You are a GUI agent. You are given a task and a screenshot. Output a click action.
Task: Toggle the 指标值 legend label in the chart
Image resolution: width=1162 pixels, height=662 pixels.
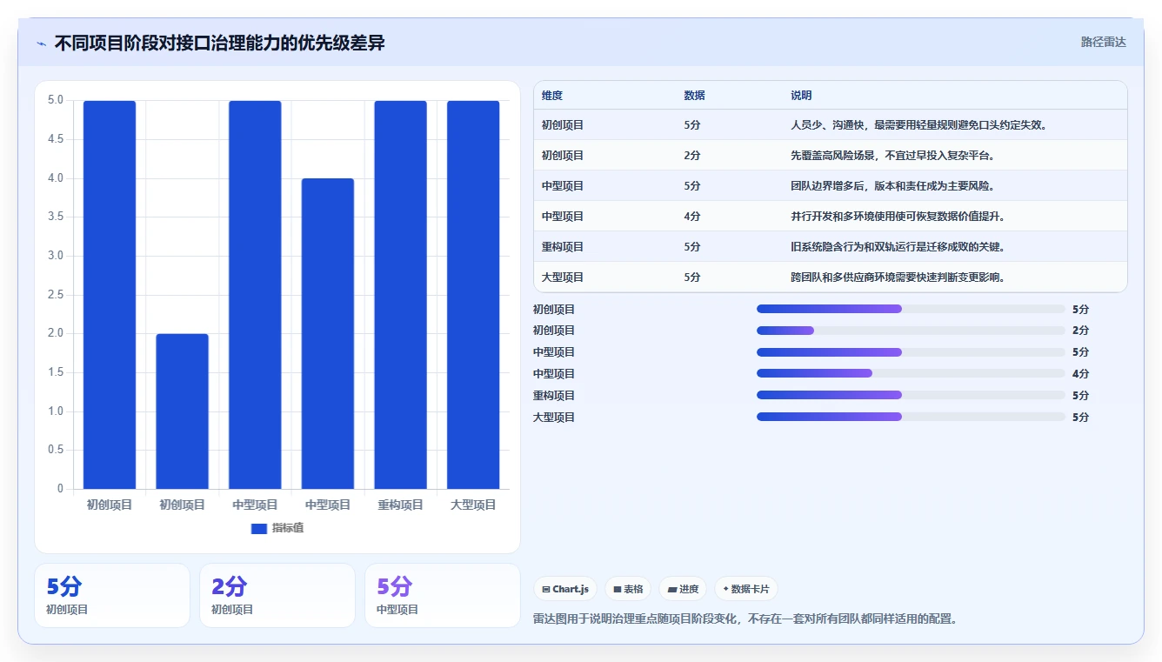288,528
